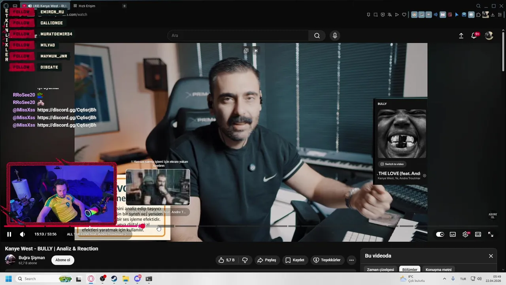Save the video with Kaydet
Screen dimensions: 506x285
point(295,260)
